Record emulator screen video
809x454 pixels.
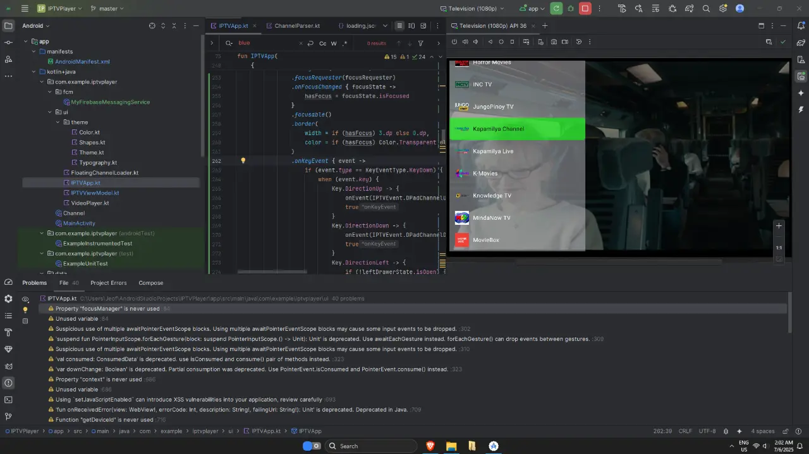click(565, 42)
